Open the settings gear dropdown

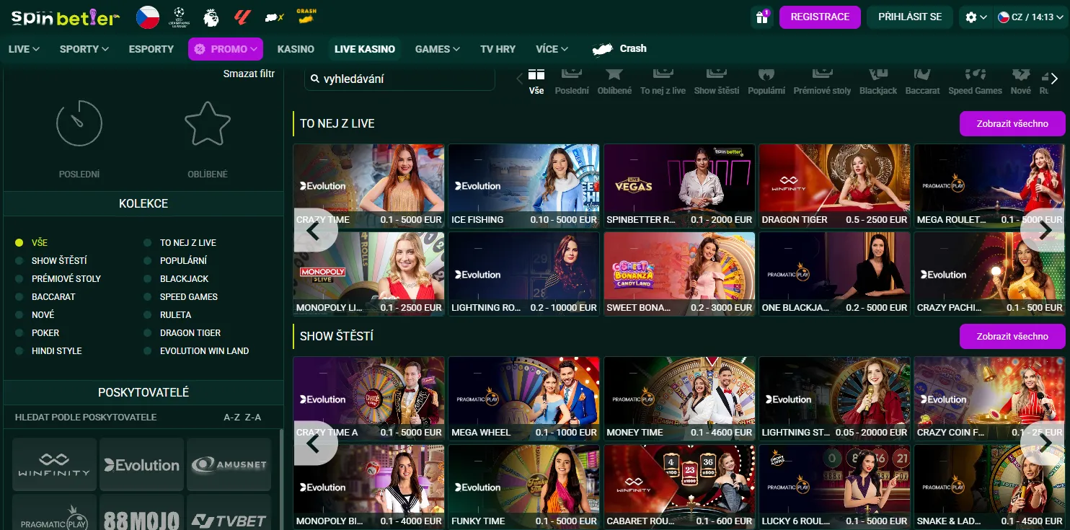coord(976,17)
